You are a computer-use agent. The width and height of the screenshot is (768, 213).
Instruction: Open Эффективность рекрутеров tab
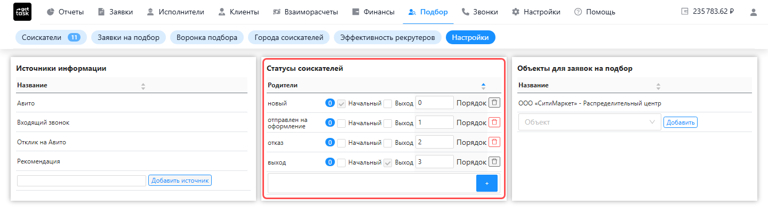pyautogui.click(x=388, y=37)
